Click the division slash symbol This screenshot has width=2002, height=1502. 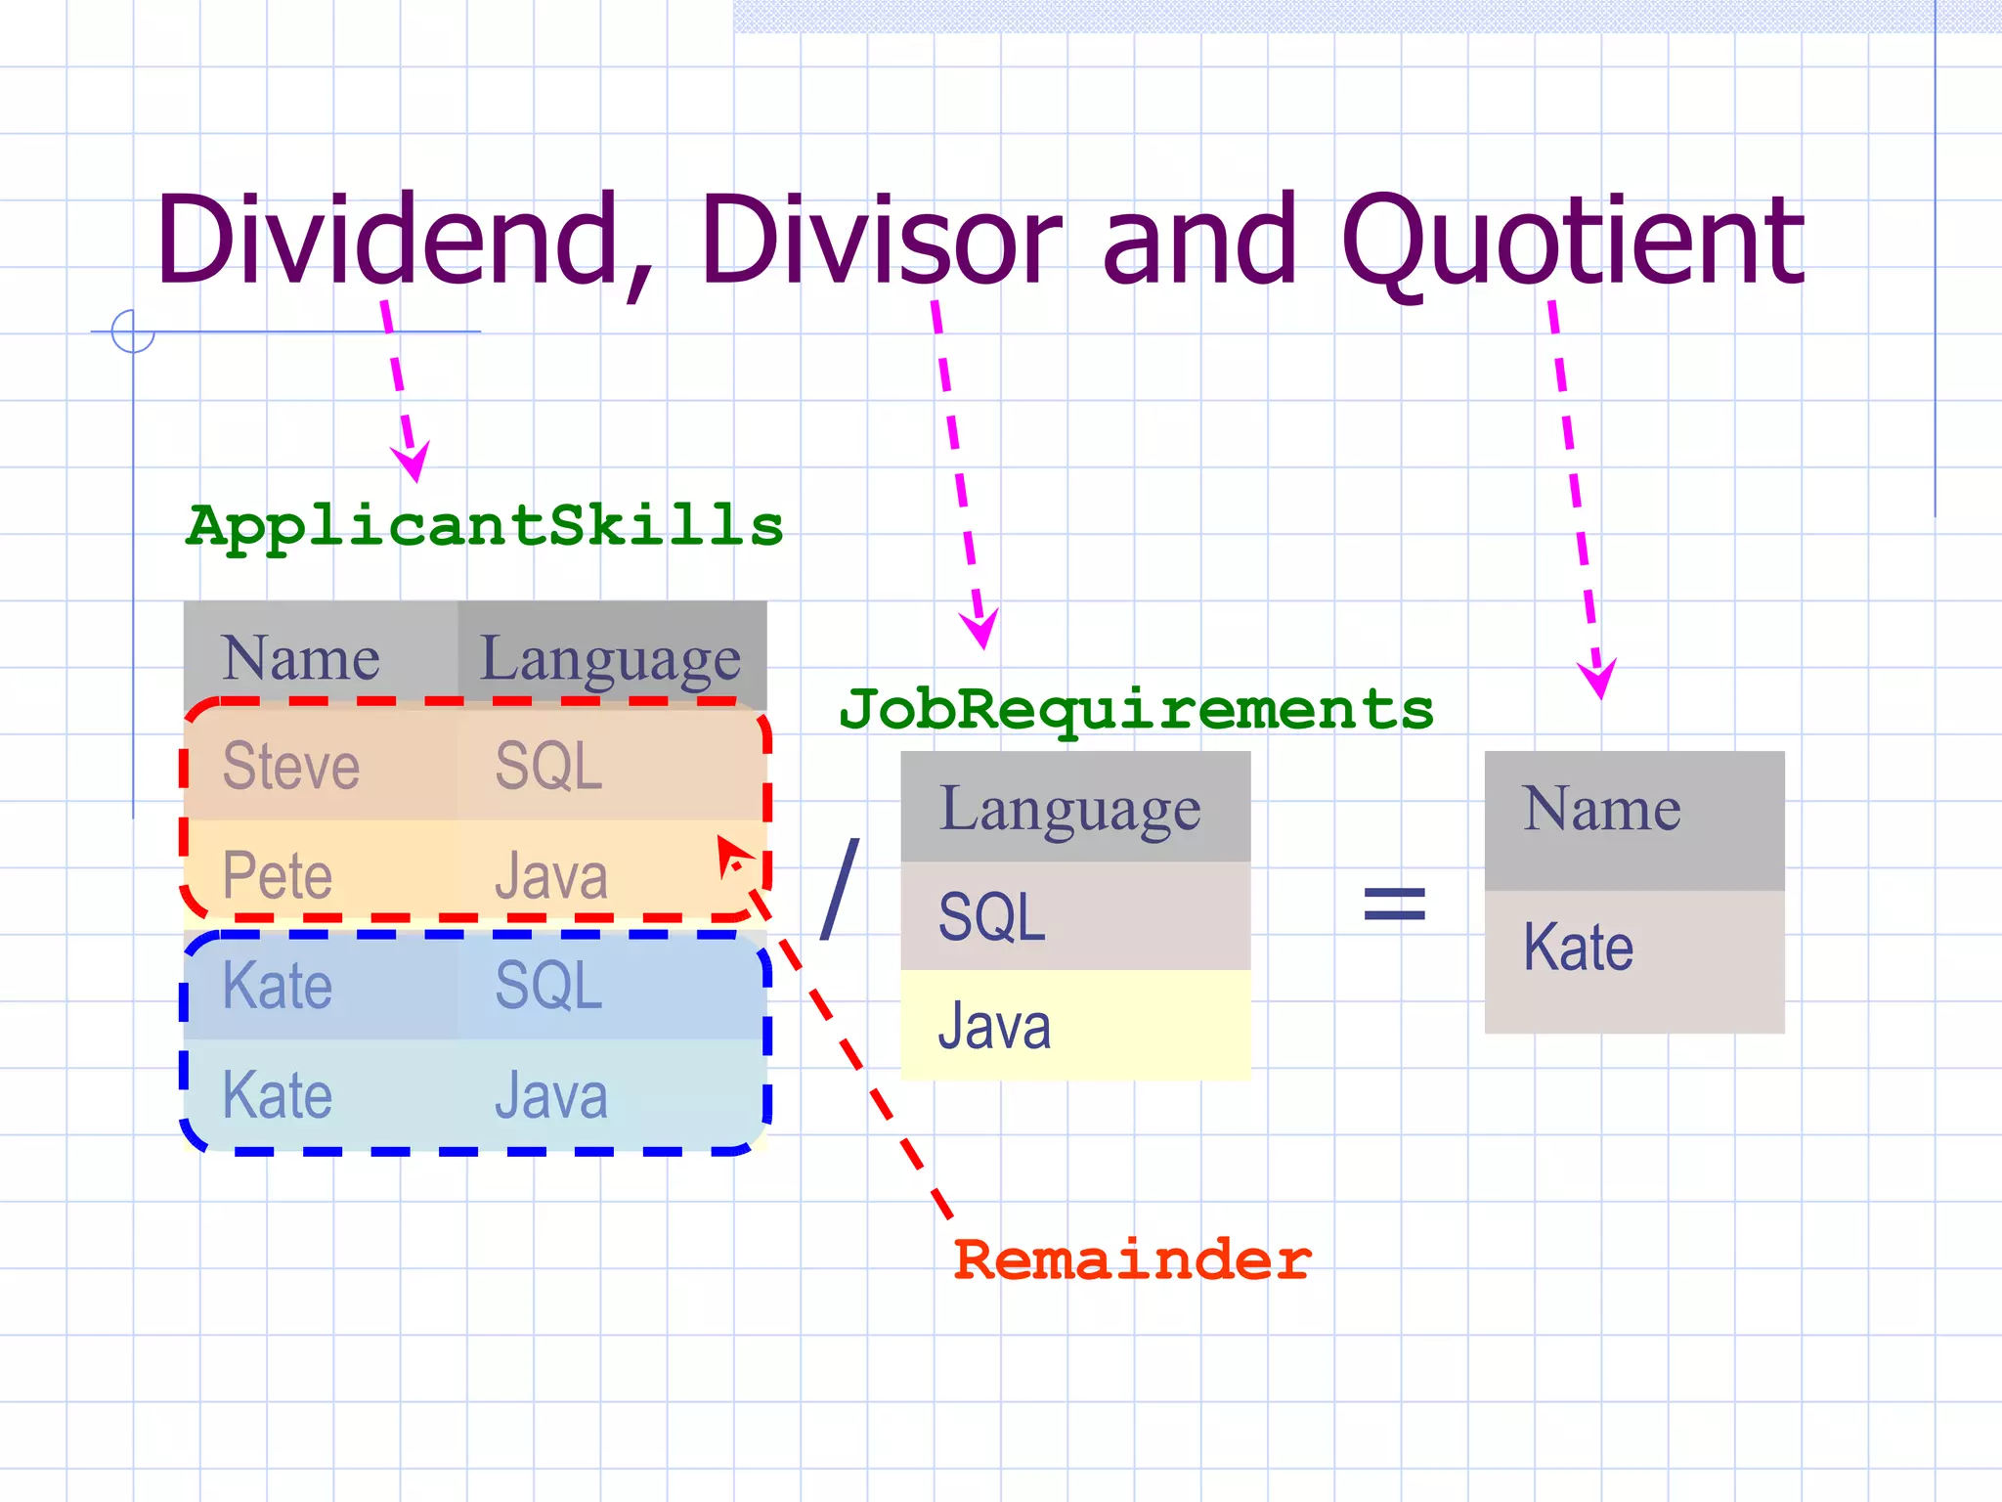(x=840, y=889)
